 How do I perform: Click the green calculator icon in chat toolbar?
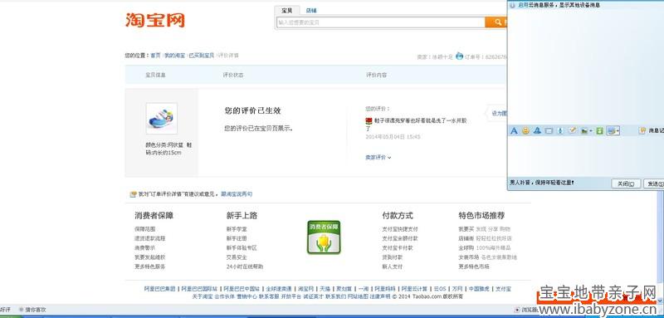click(x=599, y=131)
